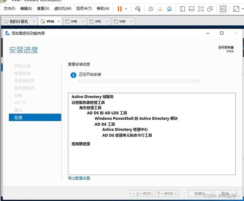Take a snapshot of the VM
This screenshot has width=244, height=201.
(151, 9)
